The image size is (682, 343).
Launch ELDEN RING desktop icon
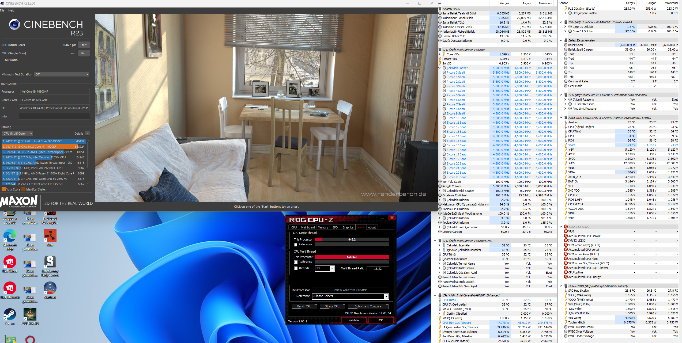(x=30, y=316)
